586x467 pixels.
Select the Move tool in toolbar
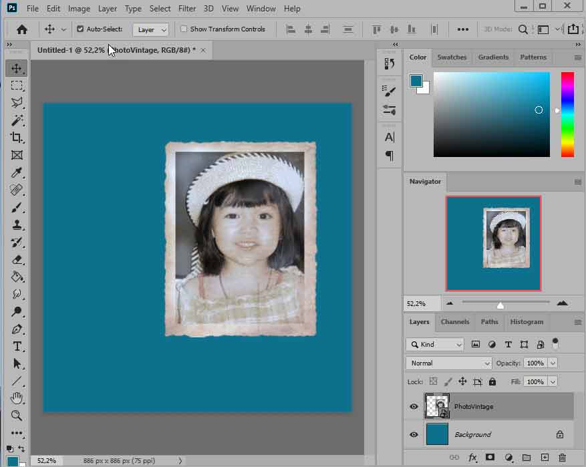coord(17,68)
